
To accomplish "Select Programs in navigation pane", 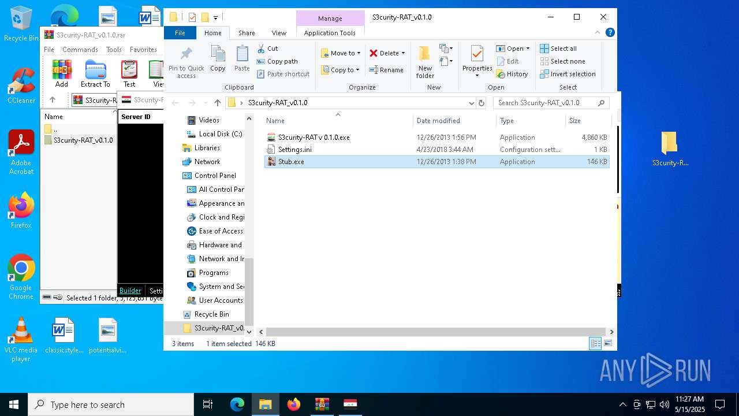I will pos(208,273).
